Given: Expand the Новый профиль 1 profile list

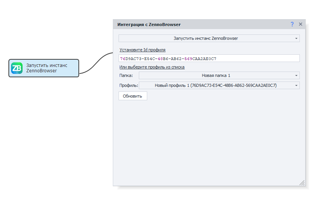Looking at the screenshot, I should [216, 86].
